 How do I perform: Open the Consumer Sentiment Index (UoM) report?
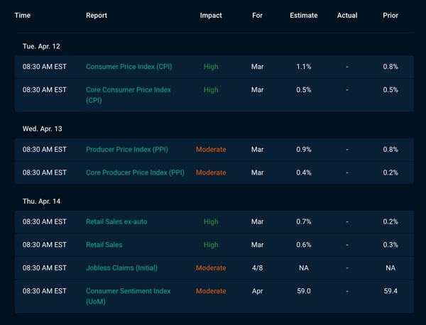coord(128,296)
